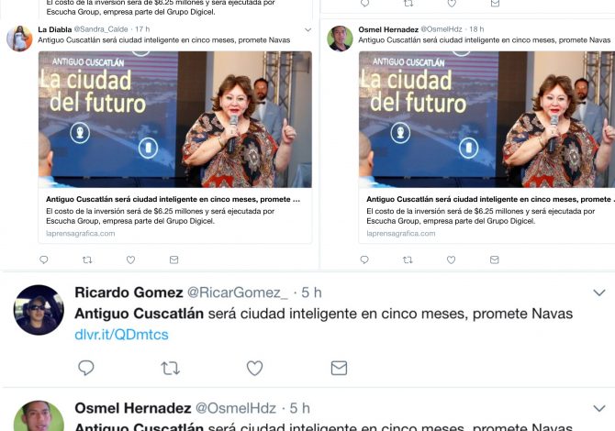
Task: Open chevron menu on Osmel Hernadez's 5 h tweet
Action: pyautogui.click(x=598, y=408)
